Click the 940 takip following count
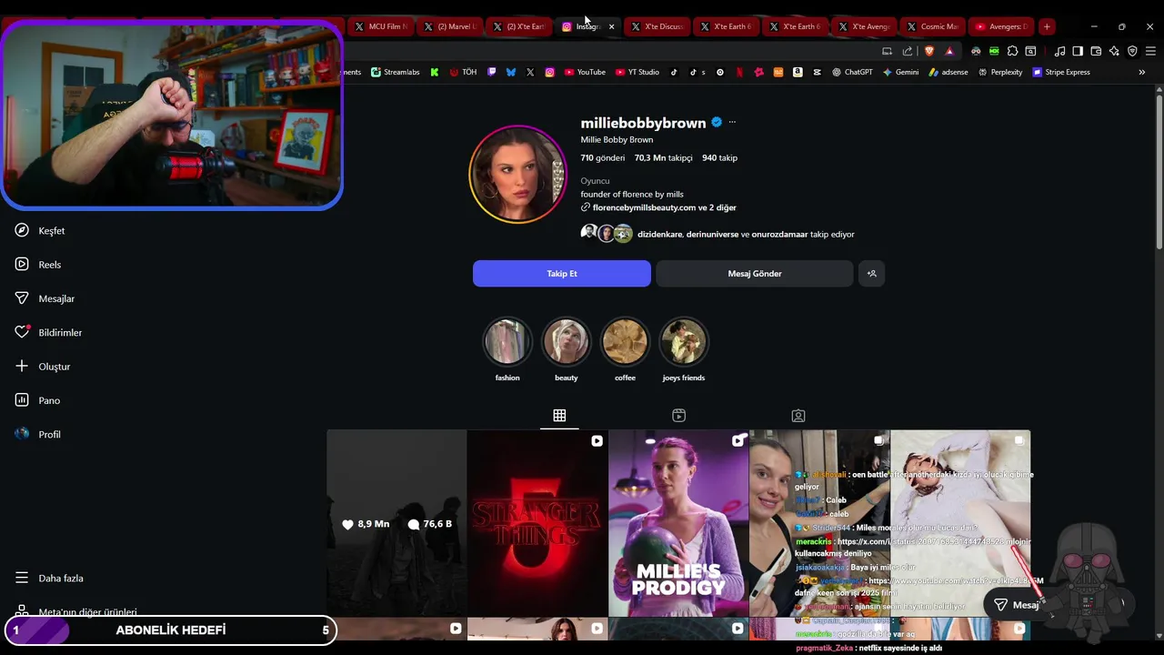Viewport: 1164px width, 655px height. pos(719,158)
